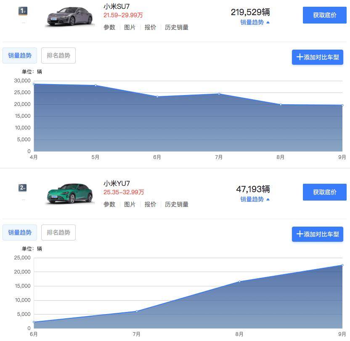Click the 获取底价 button for 小米YU7

[324, 192]
